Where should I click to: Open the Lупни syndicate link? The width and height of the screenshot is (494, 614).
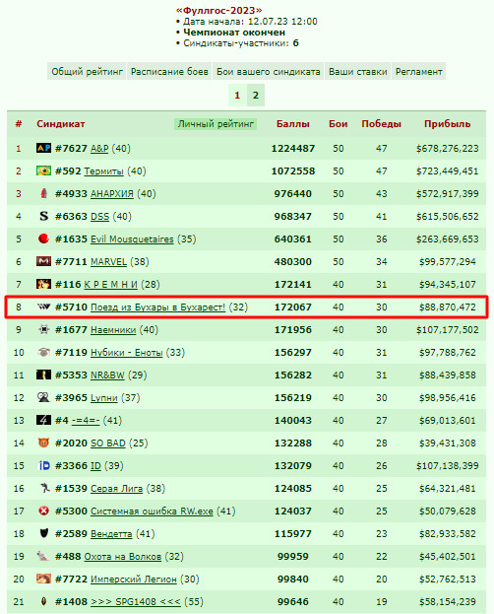click(x=104, y=398)
